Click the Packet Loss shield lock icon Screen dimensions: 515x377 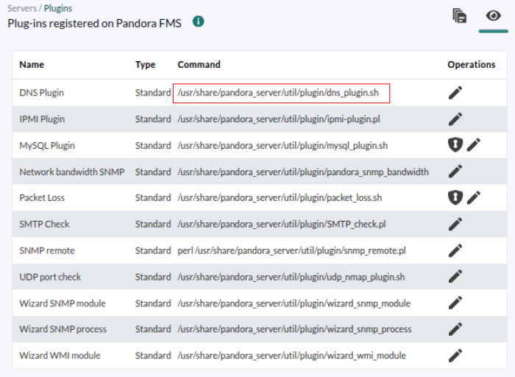click(455, 197)
